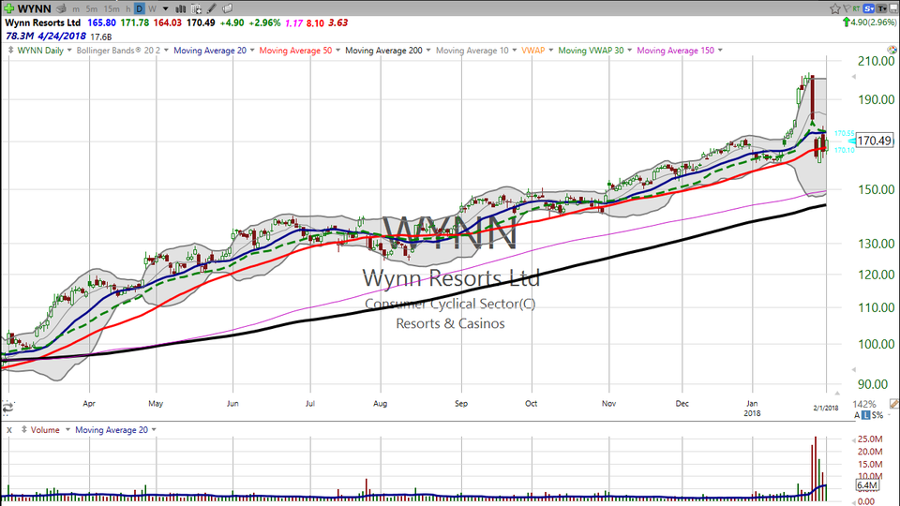The height and width of the screenshot is (506, 900).
Task: Select the pencil drawing tools icon
Action: pyautogui.click(x=212, y=8)
